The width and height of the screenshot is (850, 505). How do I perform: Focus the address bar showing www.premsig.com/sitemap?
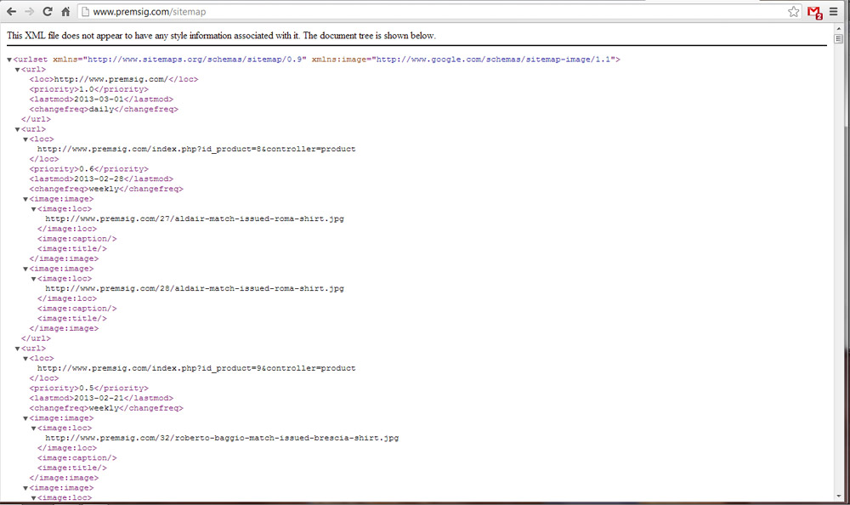click(439, 11)
